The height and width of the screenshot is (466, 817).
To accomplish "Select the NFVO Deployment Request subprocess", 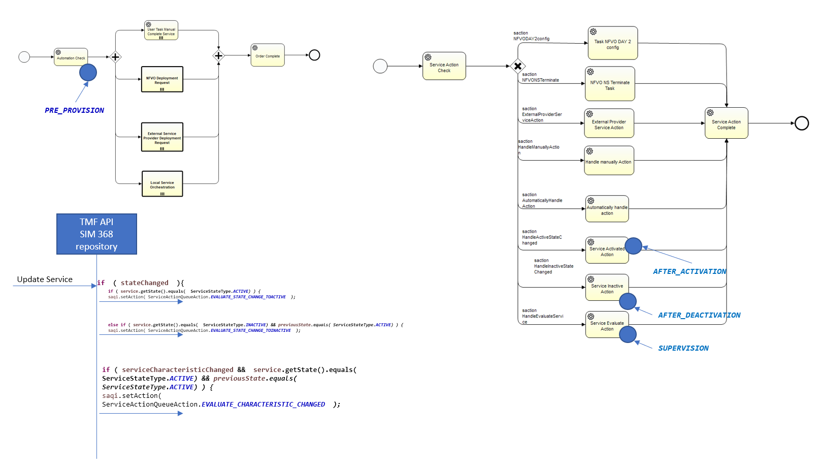I will click(x=162, y=79).
